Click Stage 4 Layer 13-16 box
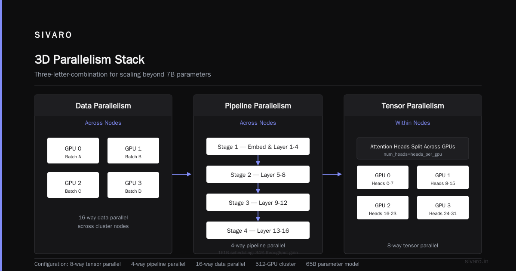This screenshot has height=271, width=516. tap(258, 230)
